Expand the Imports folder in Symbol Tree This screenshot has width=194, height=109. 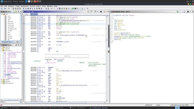click(1, 47)
